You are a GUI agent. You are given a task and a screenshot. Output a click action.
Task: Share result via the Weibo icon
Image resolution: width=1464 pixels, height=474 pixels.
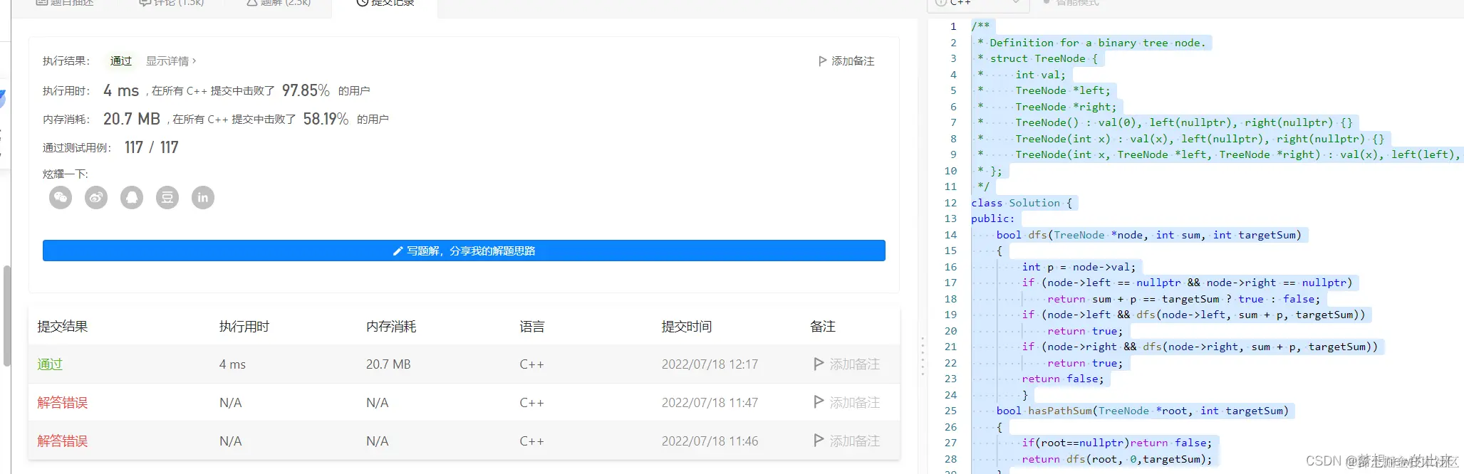(x=96, y=197)
